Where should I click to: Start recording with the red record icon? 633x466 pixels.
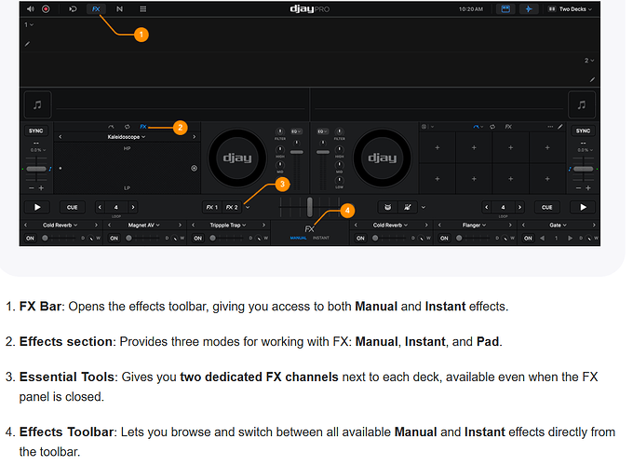point(46,9)
